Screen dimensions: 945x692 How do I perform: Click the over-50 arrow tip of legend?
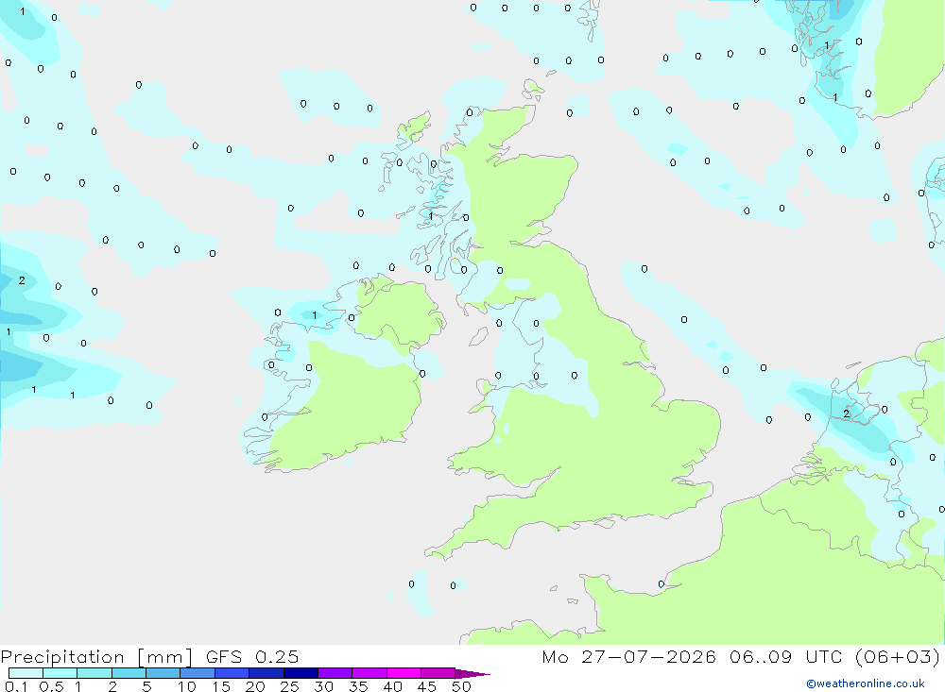pos(472,674)
